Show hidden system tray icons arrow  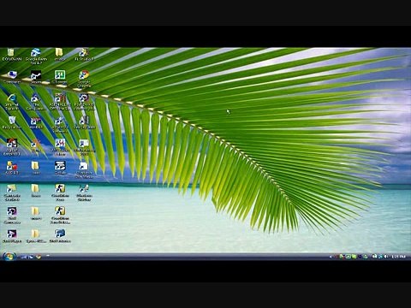click(331, 257)
